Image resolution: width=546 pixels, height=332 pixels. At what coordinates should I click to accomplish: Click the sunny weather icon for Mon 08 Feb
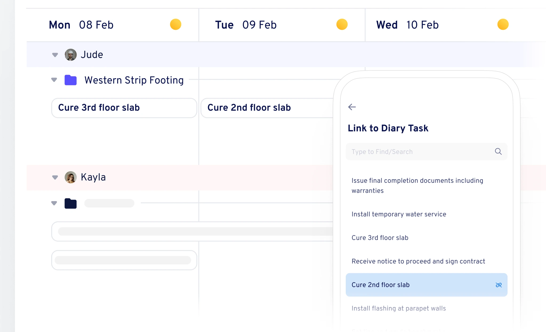pyautogui.click(x=176, y=24)
